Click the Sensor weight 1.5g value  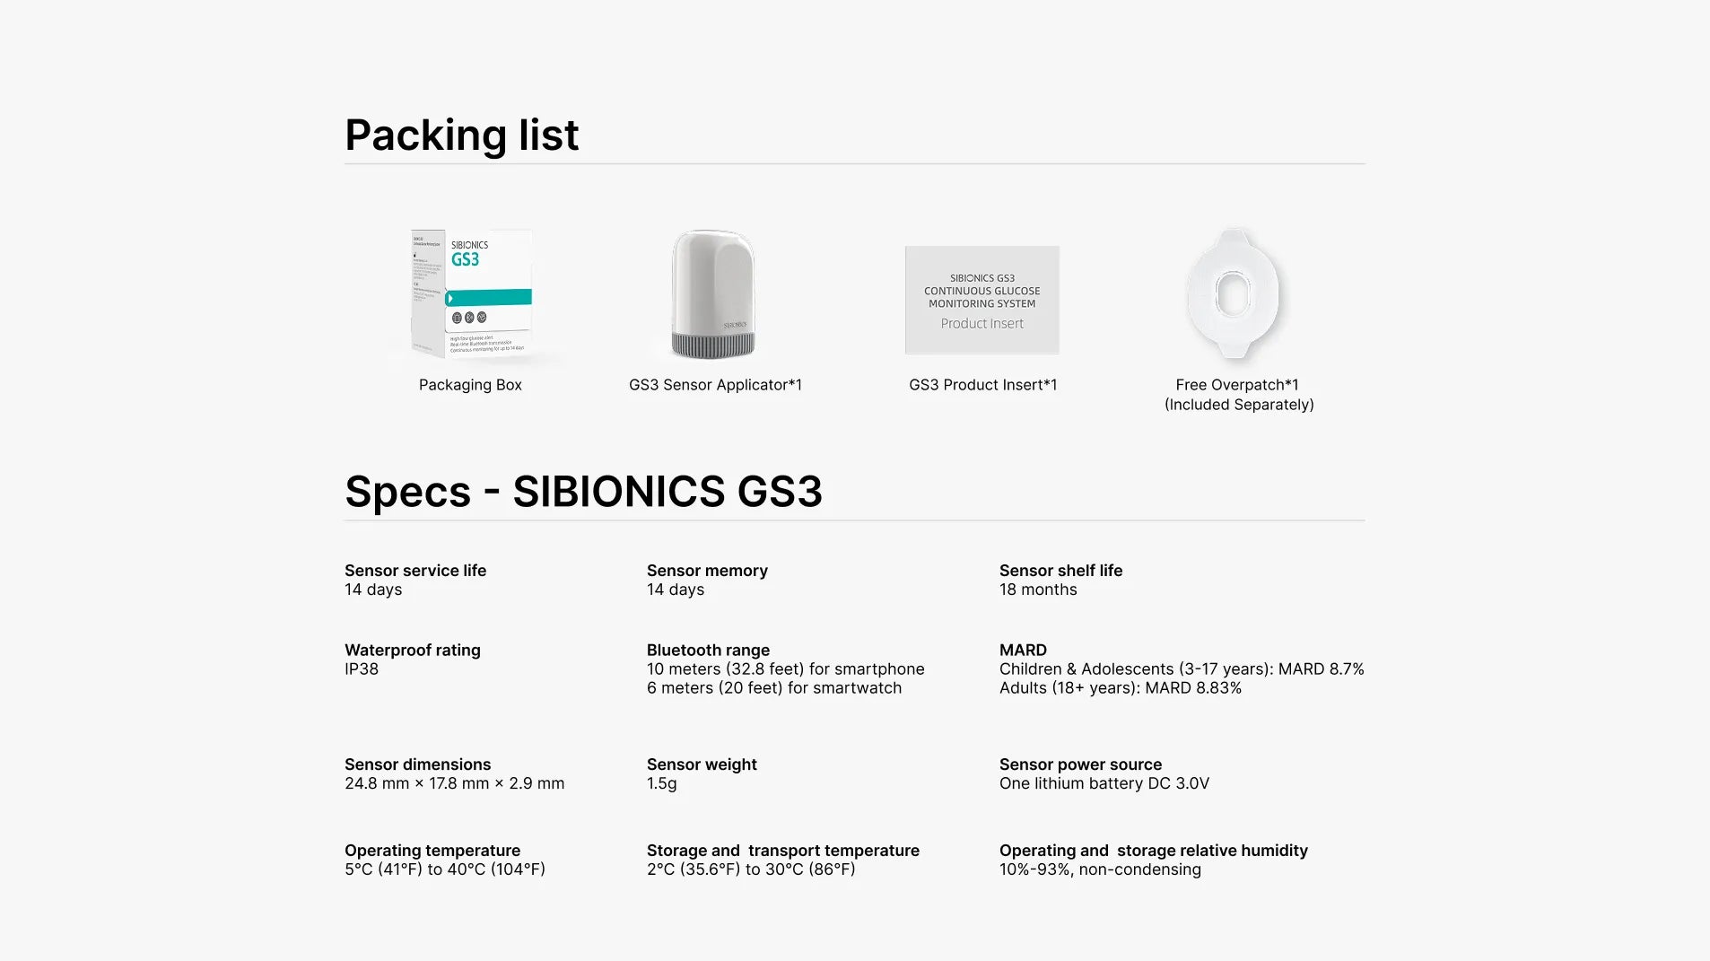coord(662,784)
